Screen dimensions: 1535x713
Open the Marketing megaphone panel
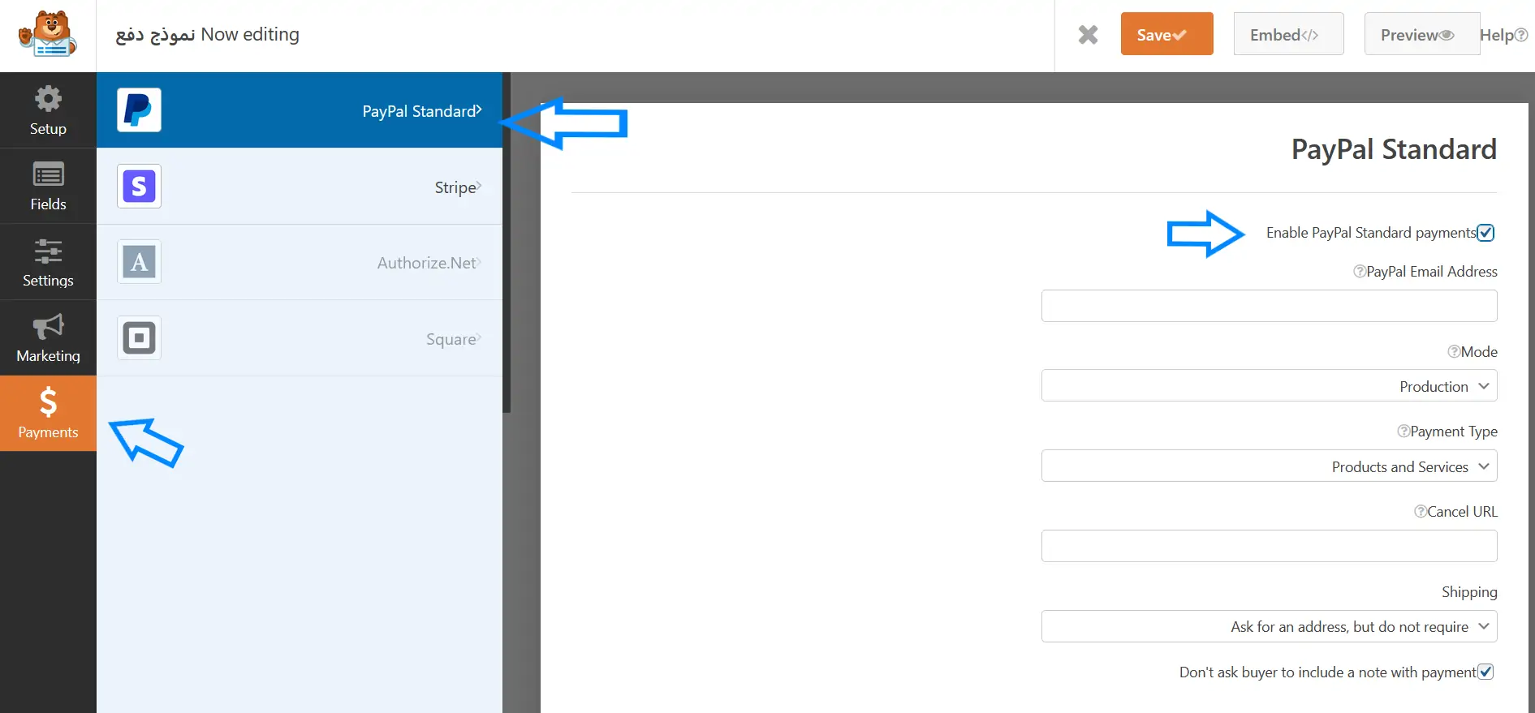(x=48, y=337)
